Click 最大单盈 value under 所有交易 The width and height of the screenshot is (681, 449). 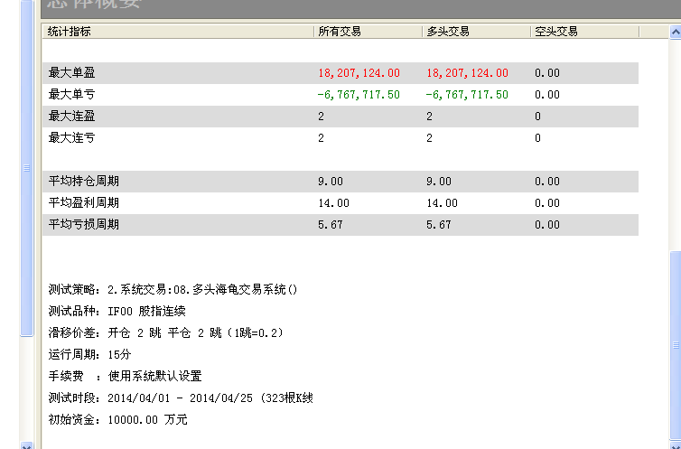click(x=359, y=73)
